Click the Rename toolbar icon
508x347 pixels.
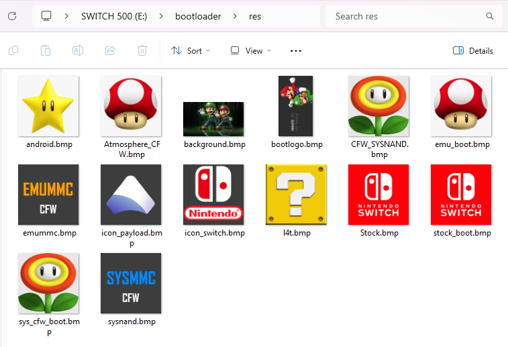click(x=78, y=50)
